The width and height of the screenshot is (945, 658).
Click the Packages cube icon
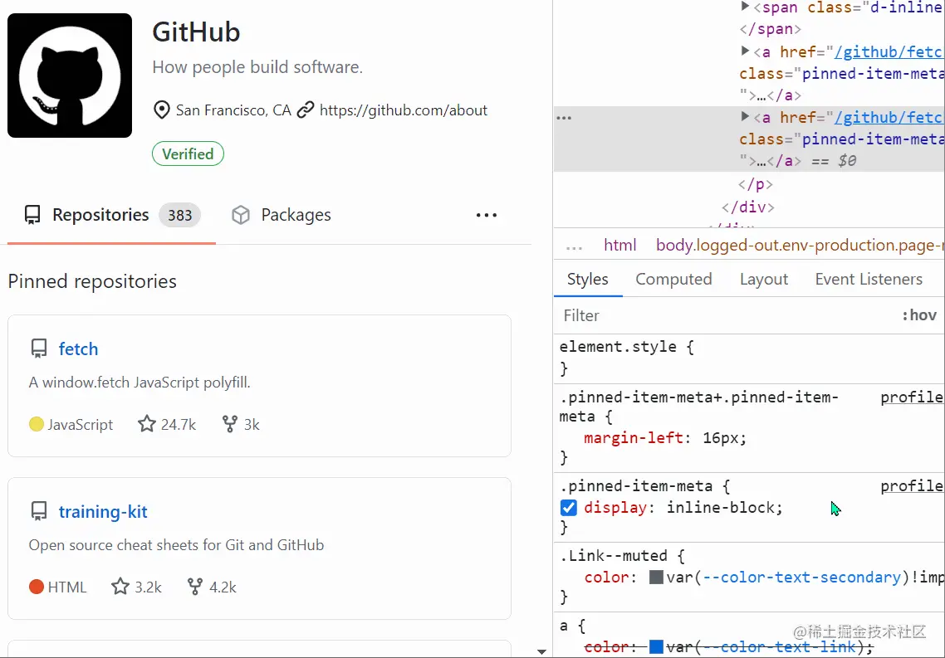pos(241,215)
